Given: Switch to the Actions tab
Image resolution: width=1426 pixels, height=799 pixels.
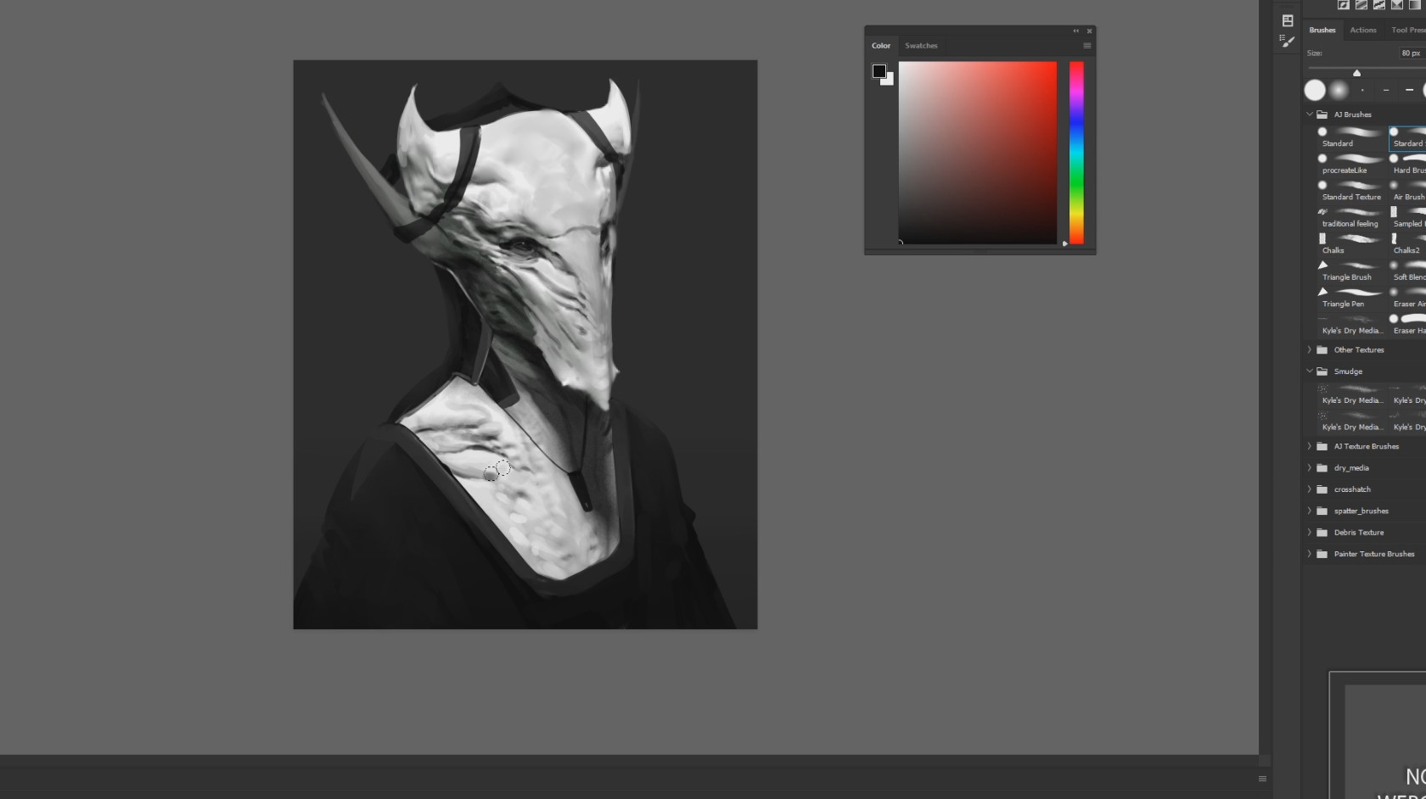Looking at the screenshot, I should coord(1363,31).
